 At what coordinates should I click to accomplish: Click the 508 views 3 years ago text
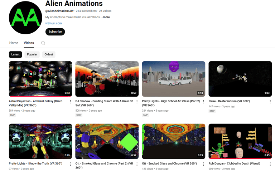[x=88, y=111]
